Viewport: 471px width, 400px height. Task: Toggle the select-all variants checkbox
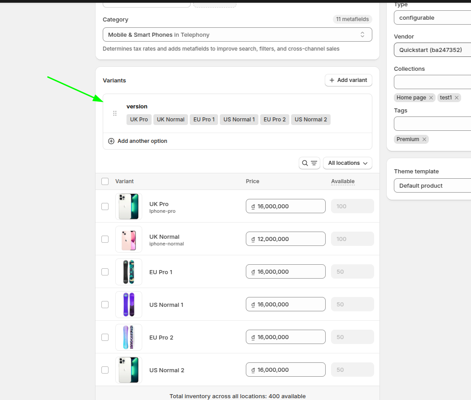pos(105,181)
